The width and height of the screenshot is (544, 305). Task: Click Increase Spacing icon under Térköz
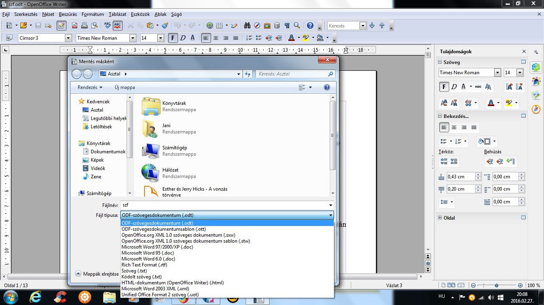(x=444, y=161)
